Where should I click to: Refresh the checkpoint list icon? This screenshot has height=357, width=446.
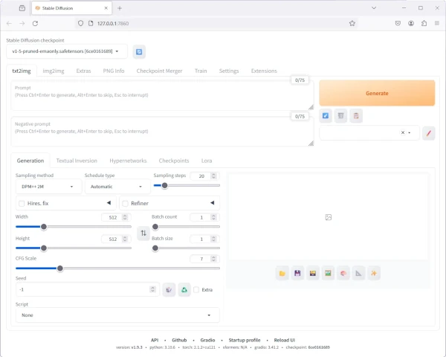coord(139,52)
